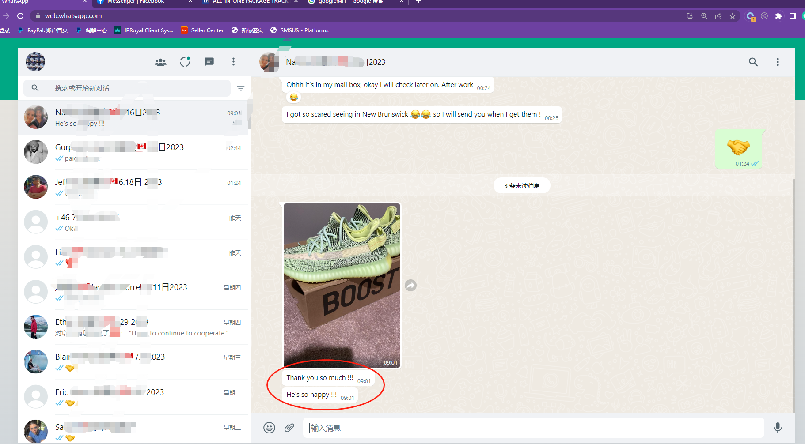The image size is (805, 444).
Task: Toggle the unread chats filter icon
Action: tap(241, 88)
